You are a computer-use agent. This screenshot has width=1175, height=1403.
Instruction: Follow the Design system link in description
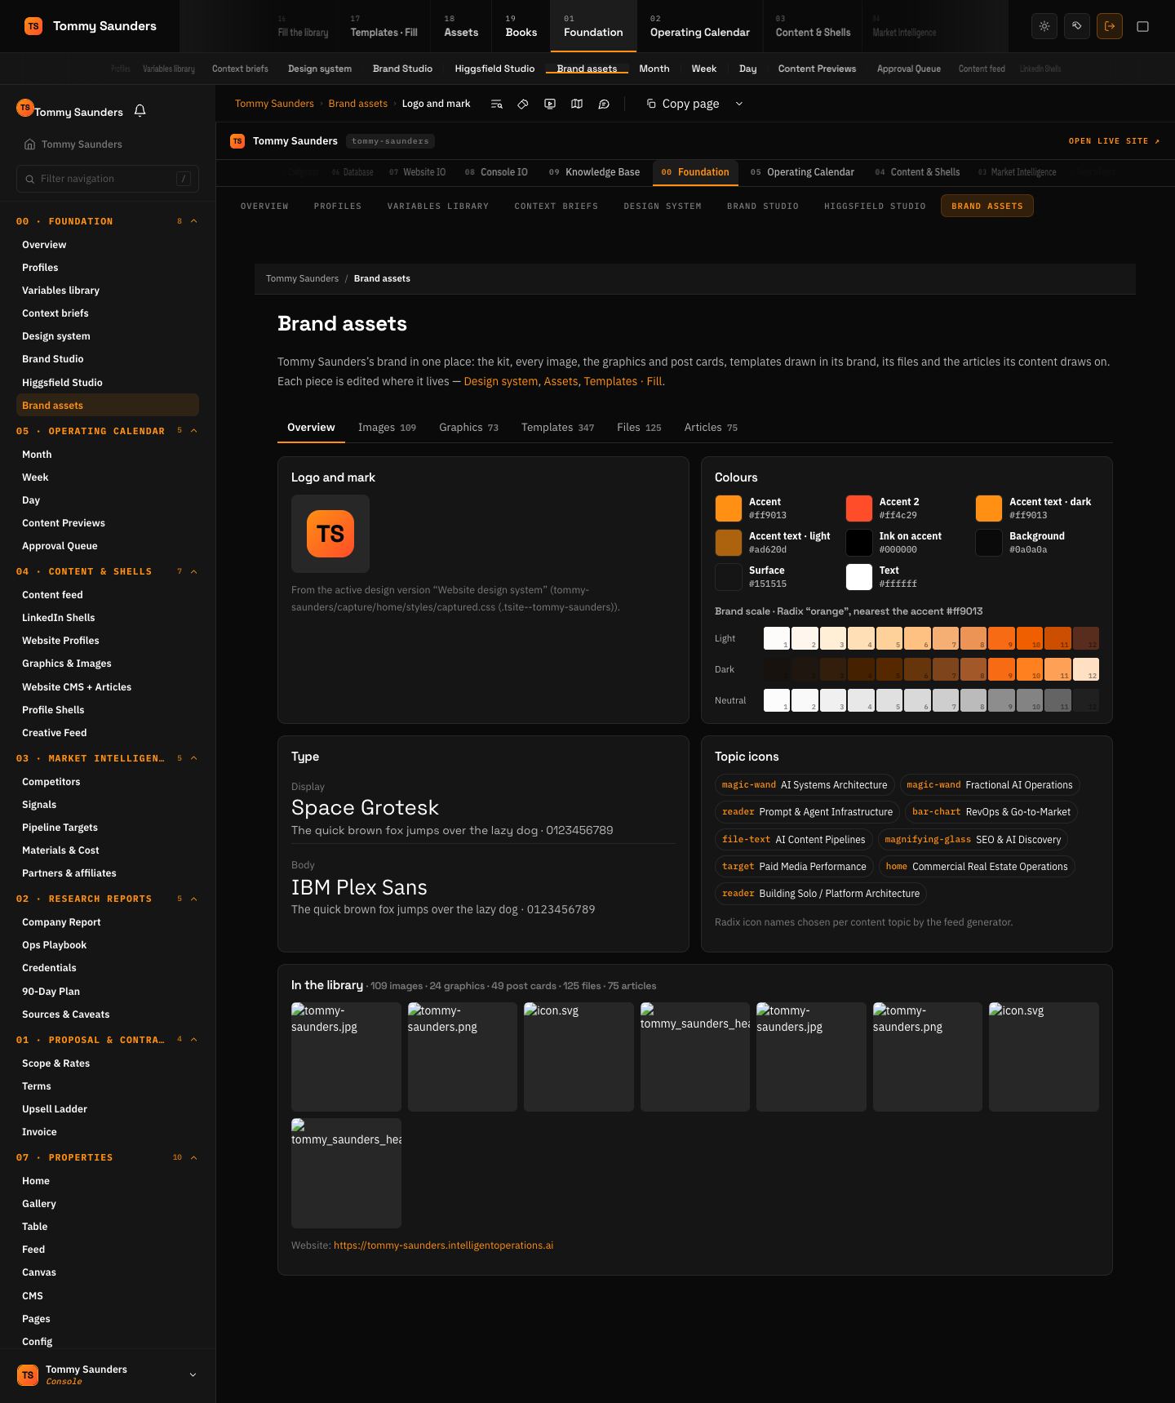(501, 381)
